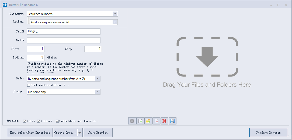292x140 pixels.
Task: Enable Sort each subfolder checkbox
Action: [x=29, y=85]
